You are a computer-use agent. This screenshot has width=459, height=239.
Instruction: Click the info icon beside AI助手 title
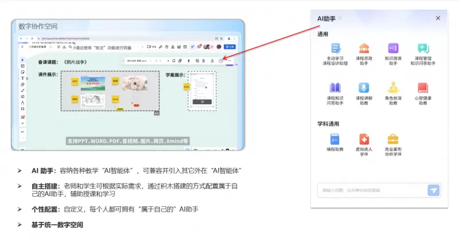pyautogui.click(x=340, y=18)
